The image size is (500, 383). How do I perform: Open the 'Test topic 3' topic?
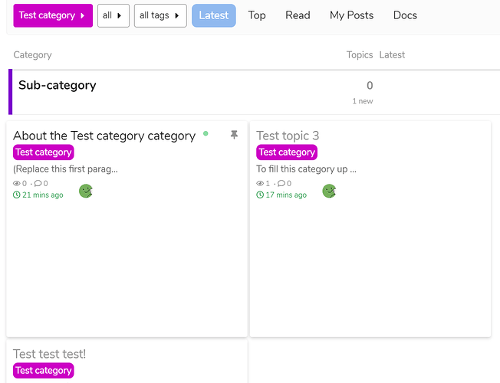pyautogui.click(x=288, y=136)
